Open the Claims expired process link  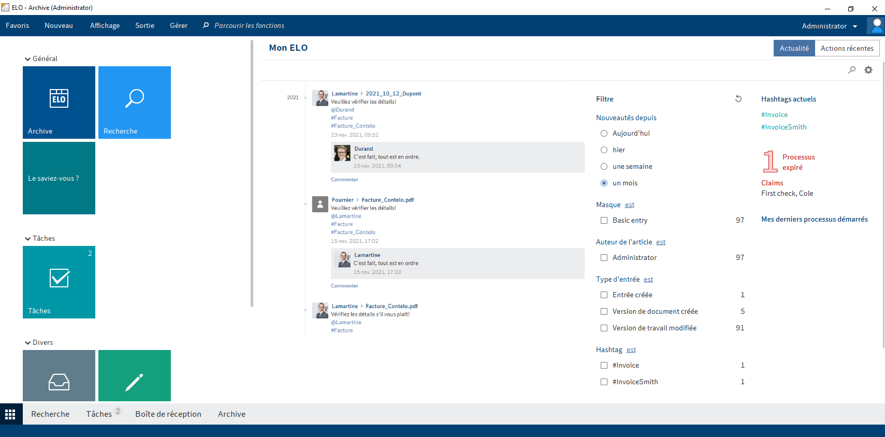(772, 183)
